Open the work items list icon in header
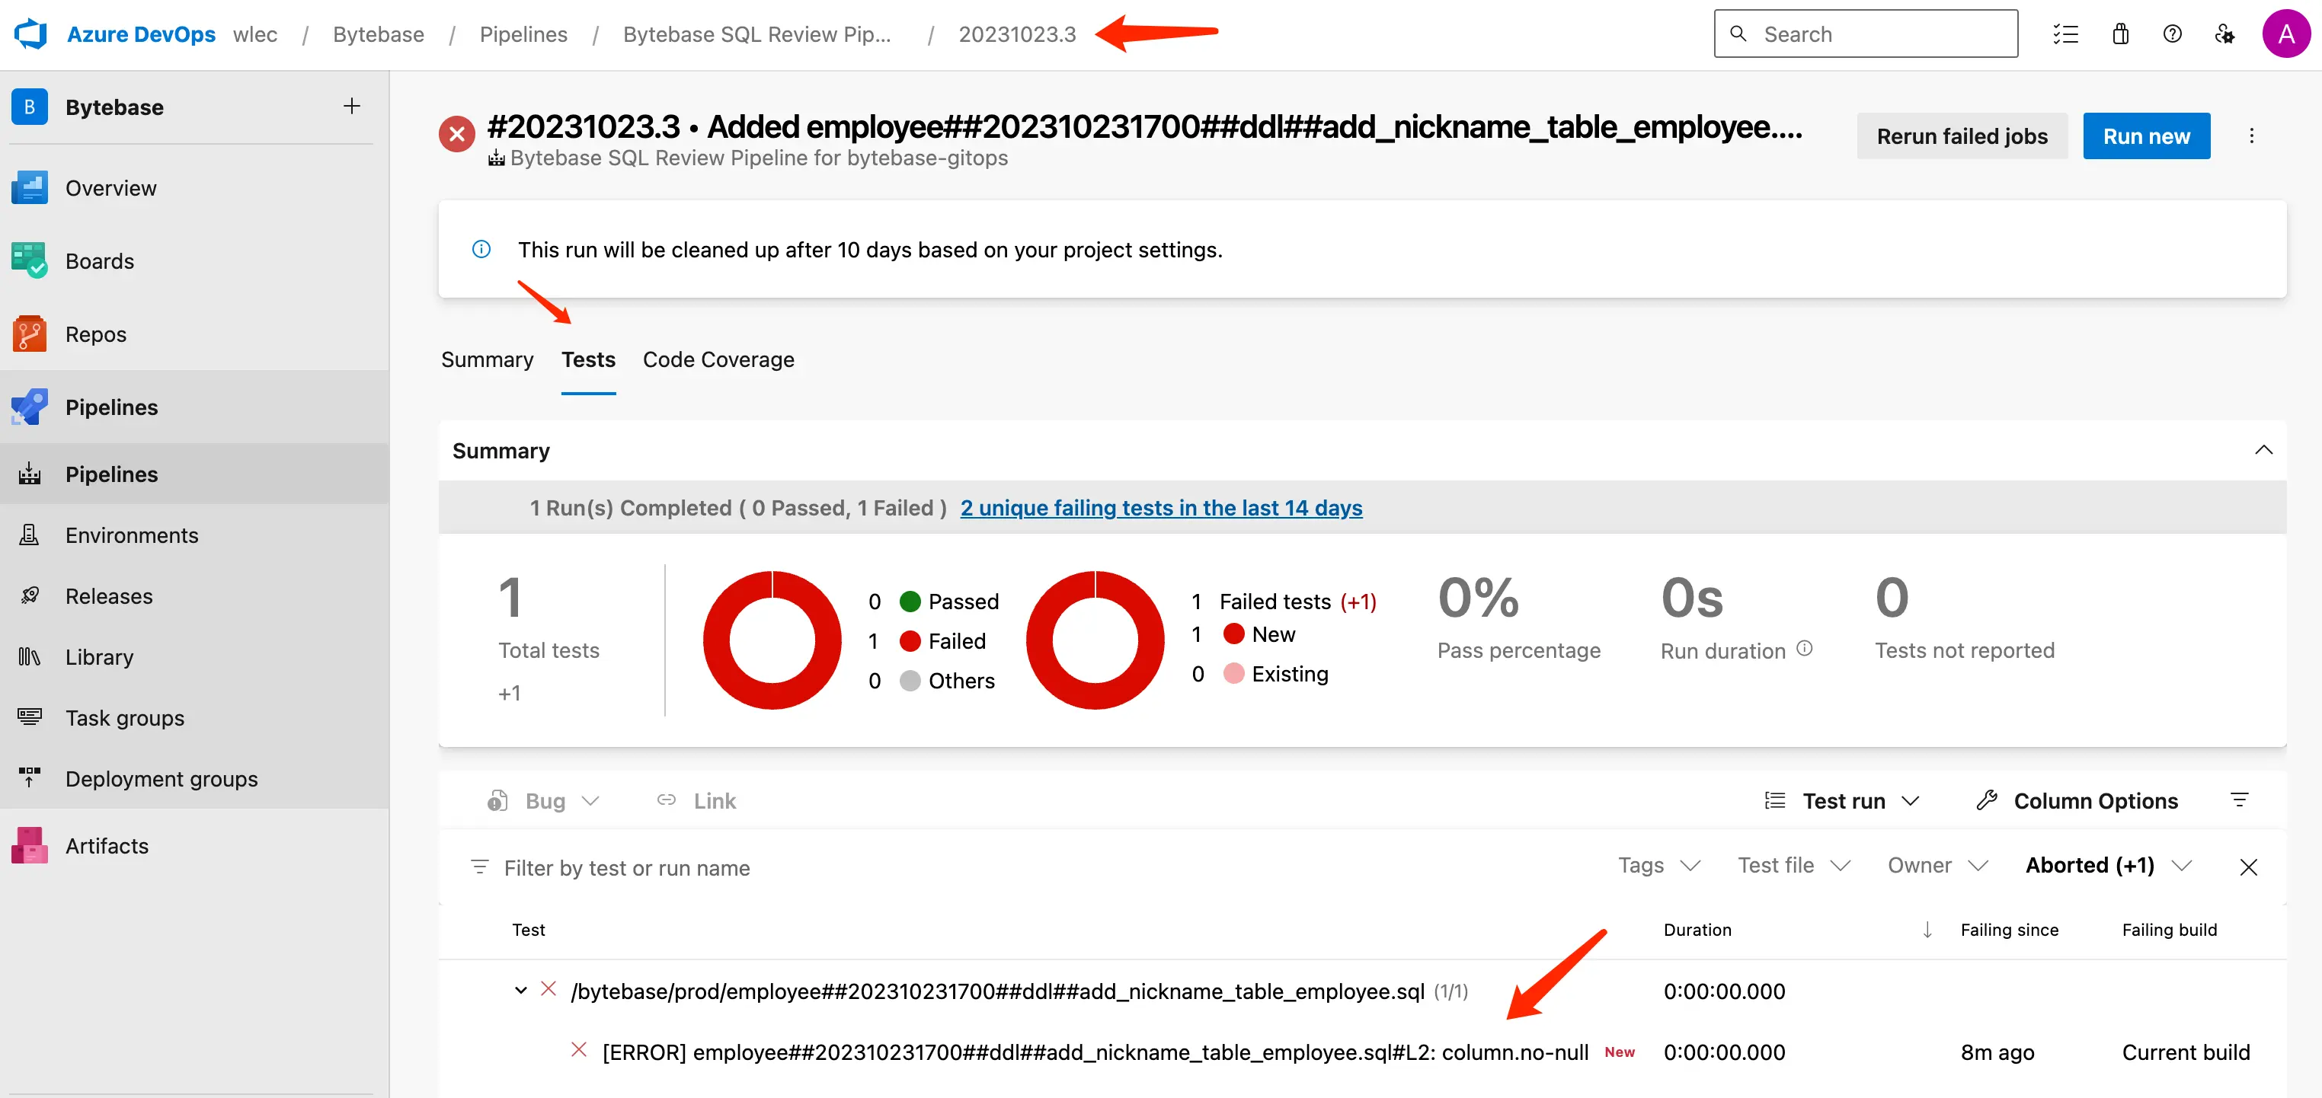Screen dimensions: 2322x1098 (2065, 34)
